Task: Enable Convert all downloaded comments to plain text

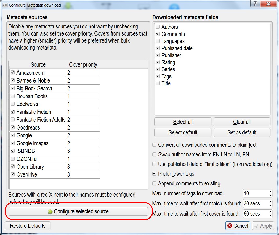Action: 154,145
